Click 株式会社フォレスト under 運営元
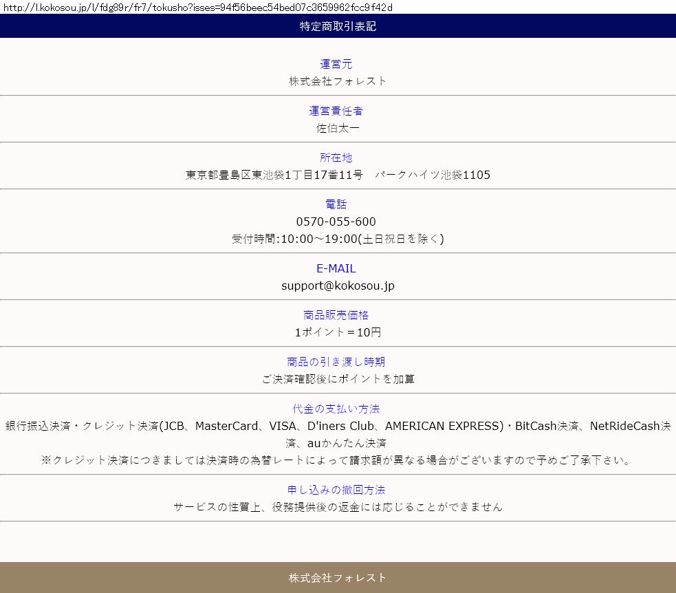 pyautogui.click(x=338, y=81)
